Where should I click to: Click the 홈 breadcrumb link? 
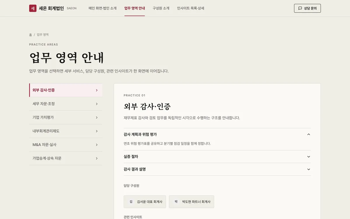coord(31,35)
